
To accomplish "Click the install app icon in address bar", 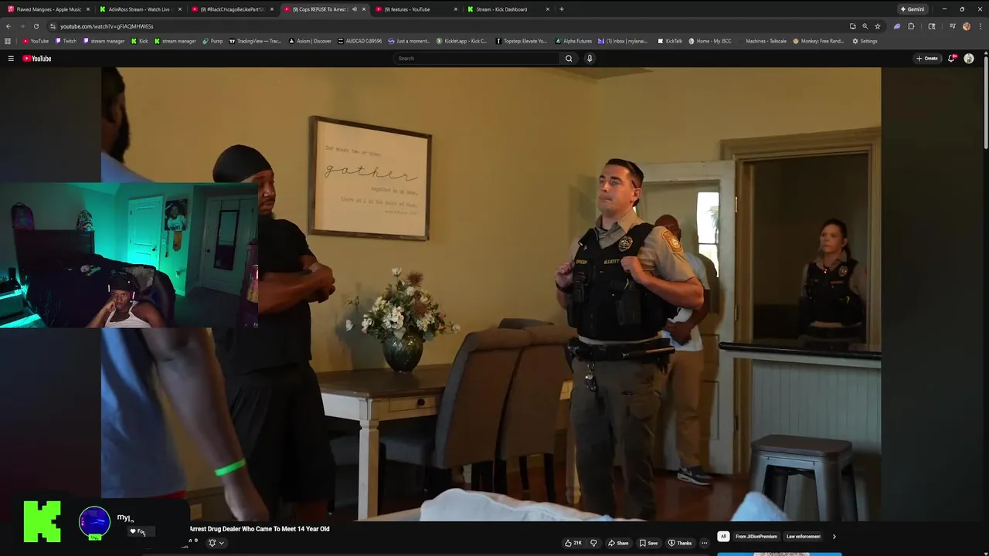I will [x=852, y=26].
